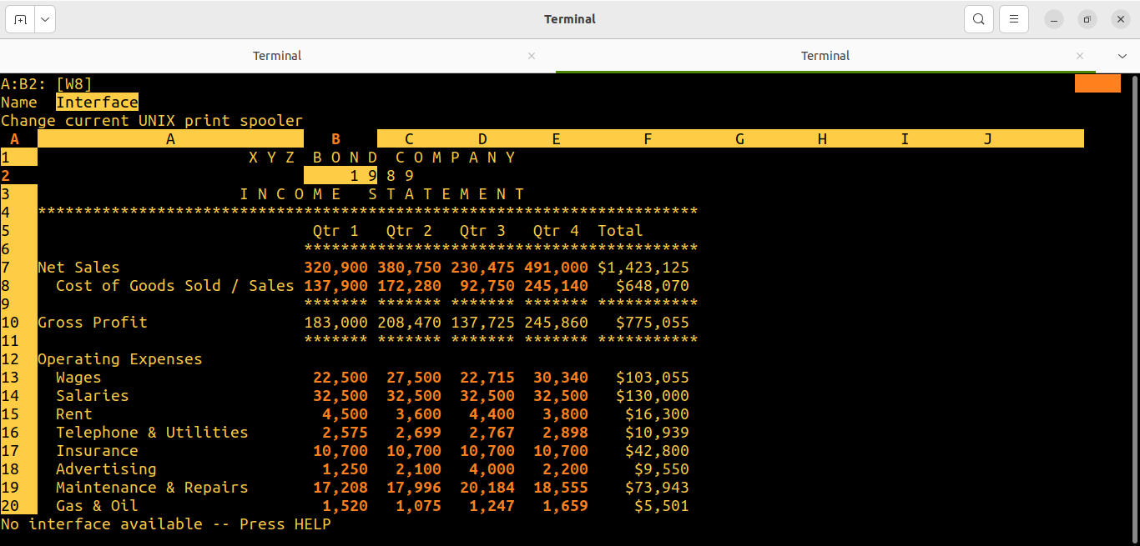Image resolution: width=1140 pixels, height=546 pixels.
Task: Select column header J
Action: tap(987, 139)
